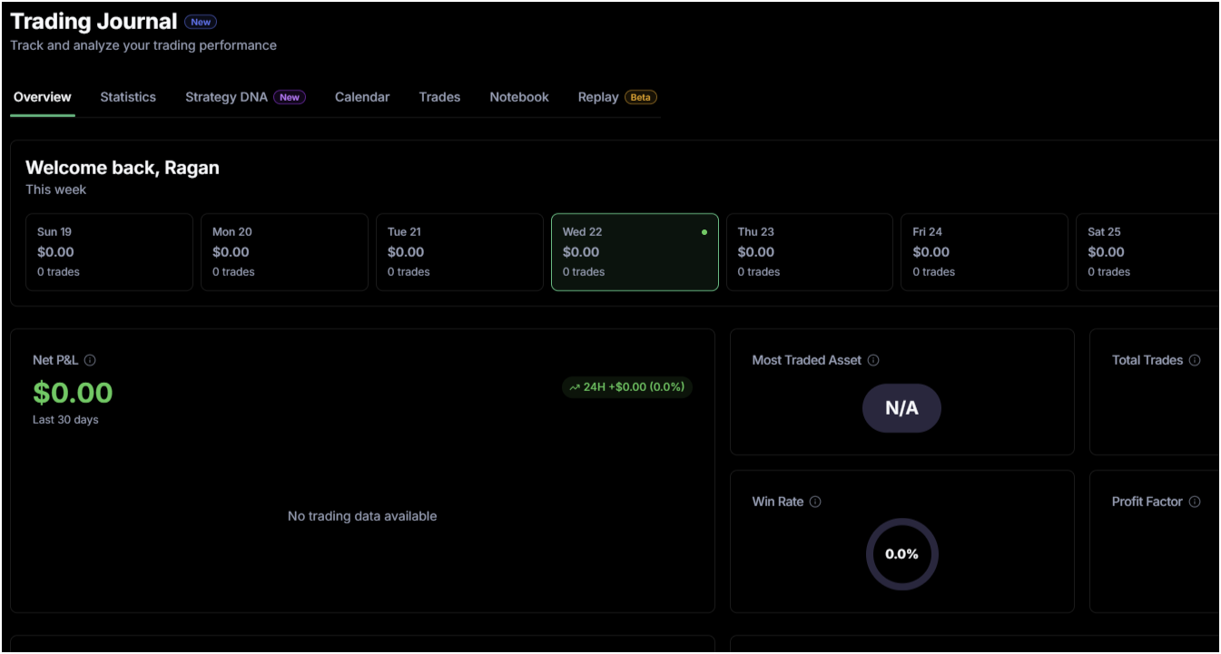This screenshot has height=654, width=1221.
Task: Click the info icon beside Net P&L
Action: click(x=90, y=360)
